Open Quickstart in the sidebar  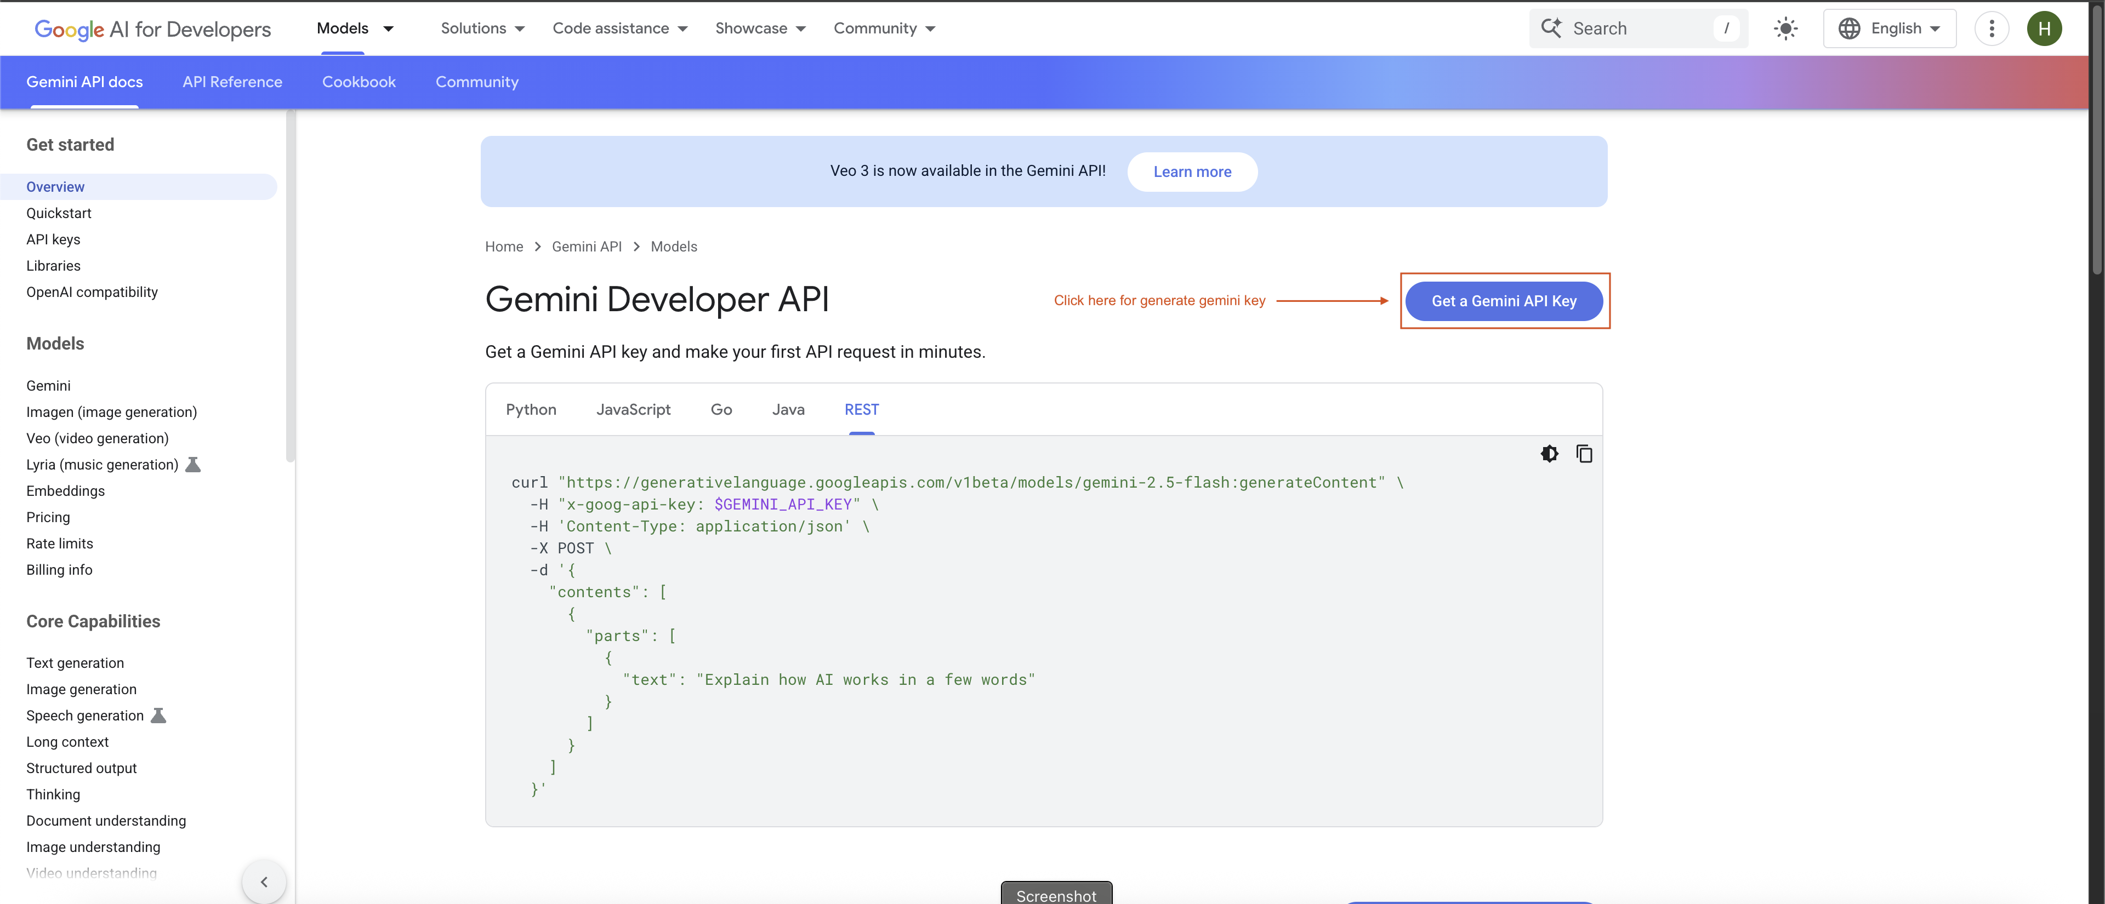[59, 213]
